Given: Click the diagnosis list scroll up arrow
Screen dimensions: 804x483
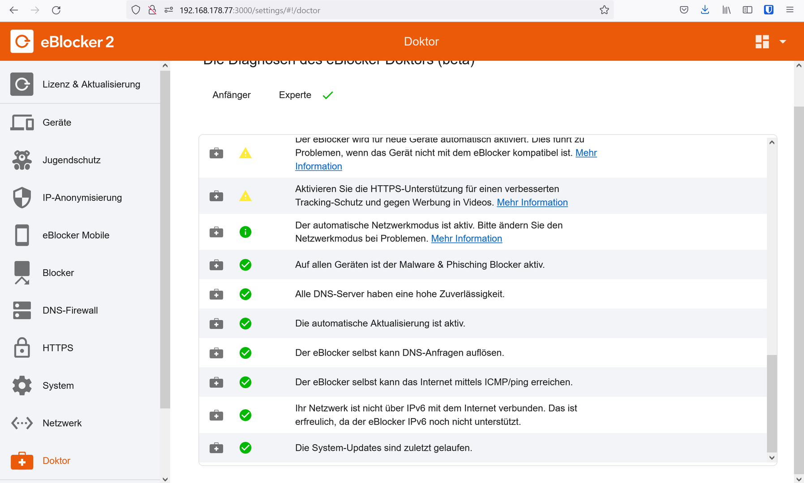Looking at the screenshot, I should click(771, 143).
